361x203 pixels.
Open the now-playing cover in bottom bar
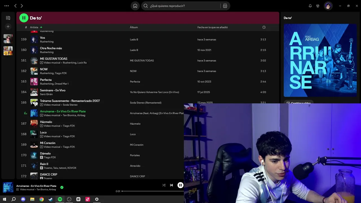point(8,187)
